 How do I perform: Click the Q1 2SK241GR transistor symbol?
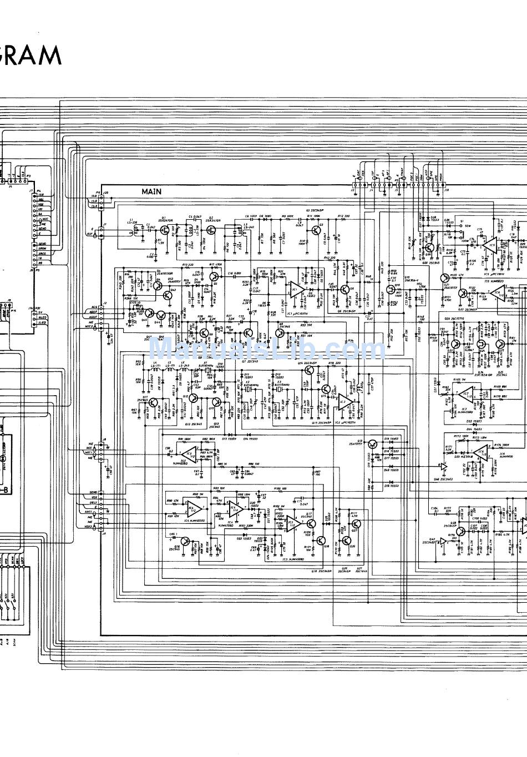click(164, 228)
